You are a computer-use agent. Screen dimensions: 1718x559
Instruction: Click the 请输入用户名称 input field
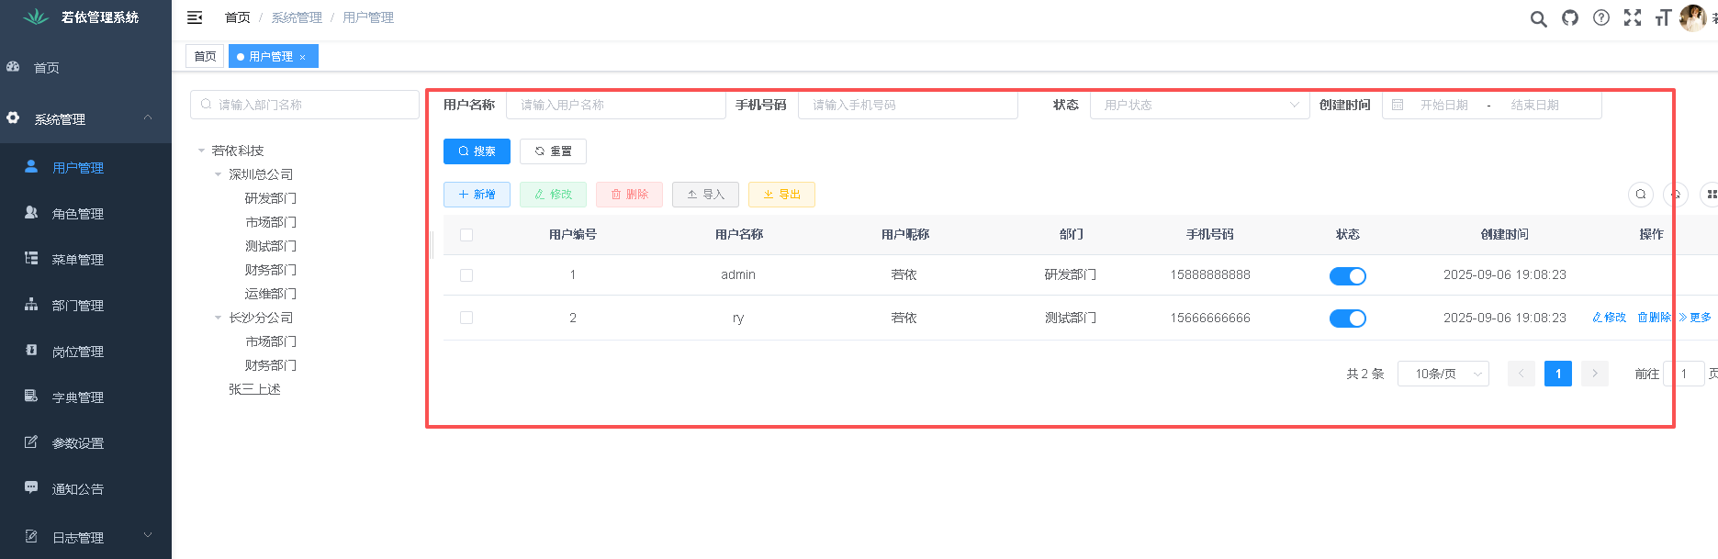615,106
